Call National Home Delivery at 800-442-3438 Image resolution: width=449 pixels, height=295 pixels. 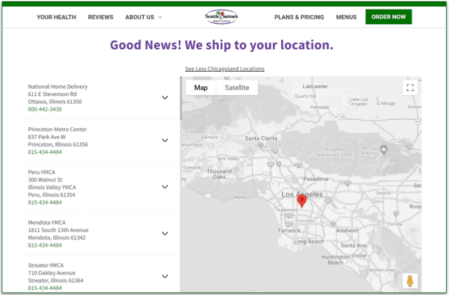point(45,109)
